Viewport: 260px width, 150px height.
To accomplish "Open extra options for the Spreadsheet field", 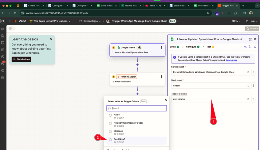I will 253,72.
